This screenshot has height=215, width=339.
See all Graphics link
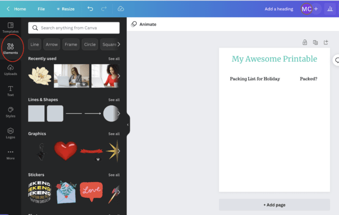pos(114,134)
